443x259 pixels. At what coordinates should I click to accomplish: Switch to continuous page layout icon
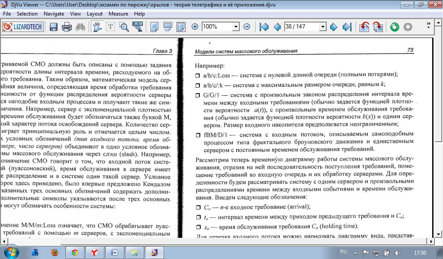click(x=168, y=27)
